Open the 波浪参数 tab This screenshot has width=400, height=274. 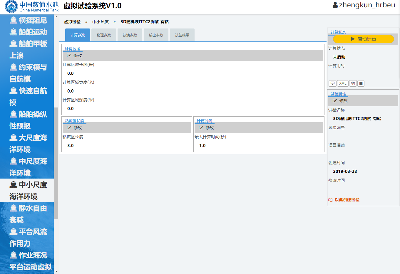(130, 35)
